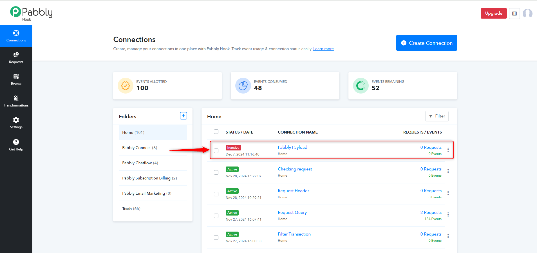Click the Status / Date column header
This screenshot has width=537, height=253.
click(x=240, y=132)
